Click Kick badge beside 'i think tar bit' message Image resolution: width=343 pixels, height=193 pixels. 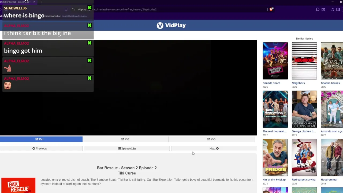pyautogui.click(x=90, y=25)
